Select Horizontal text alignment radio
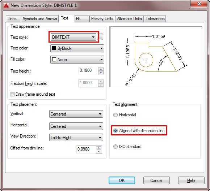 point(115,115)
